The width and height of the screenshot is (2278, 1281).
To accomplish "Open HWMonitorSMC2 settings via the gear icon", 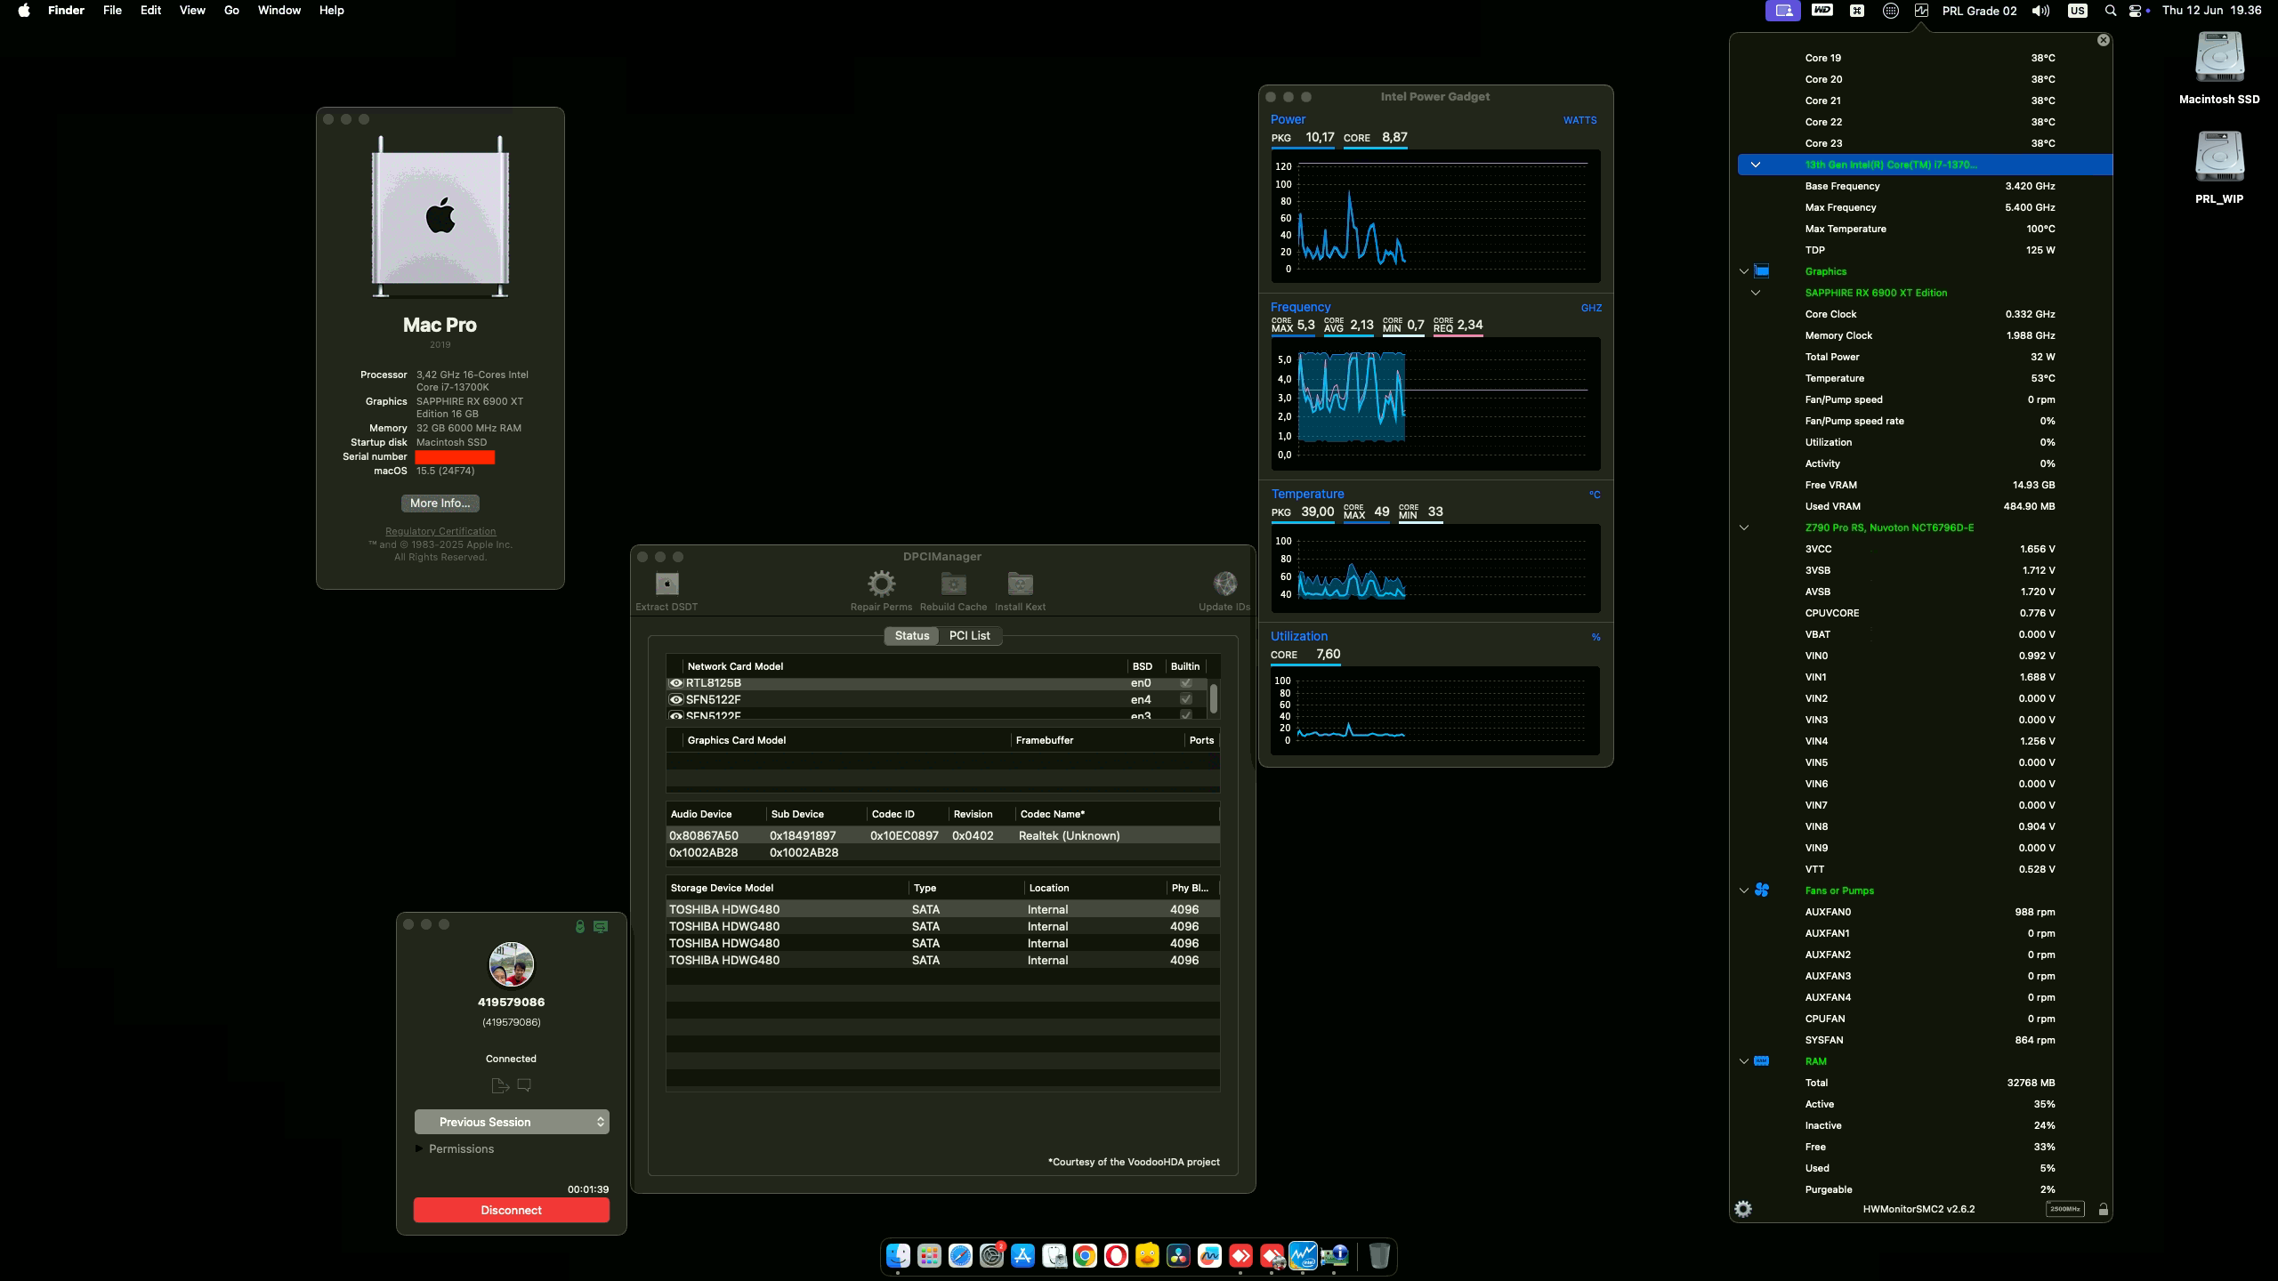I will point(1743,1209).
